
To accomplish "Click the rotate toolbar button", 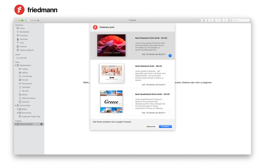I will (225, 20).
